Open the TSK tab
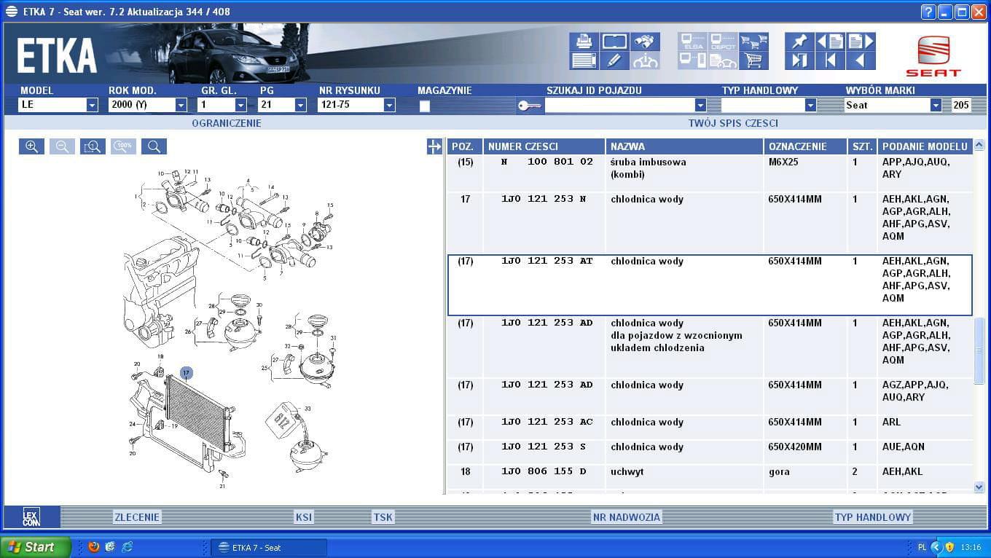 [383, 517]
